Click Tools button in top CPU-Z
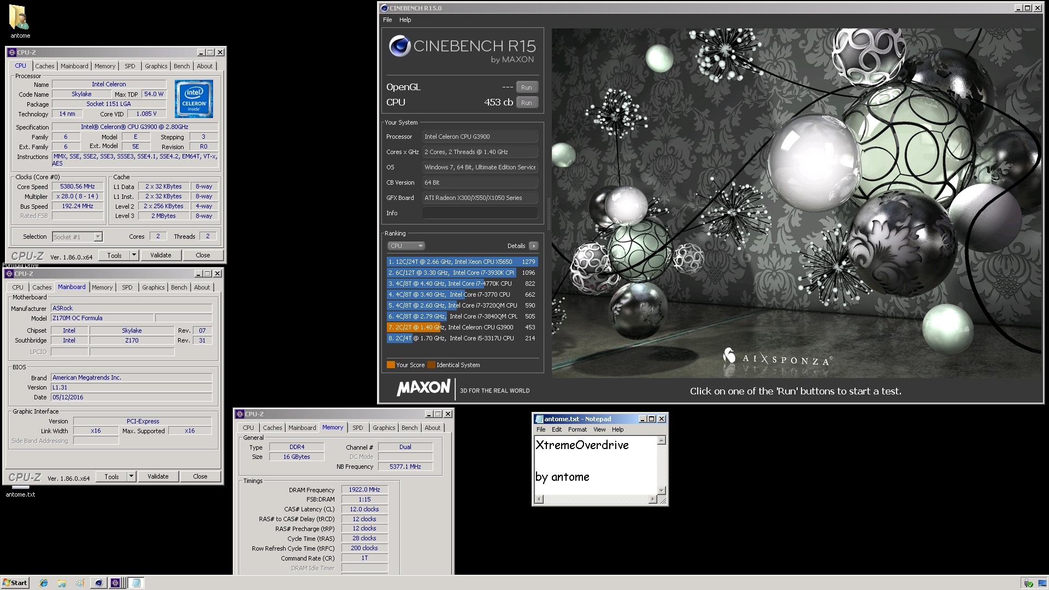1049x590 pixels. coord(114,255)
